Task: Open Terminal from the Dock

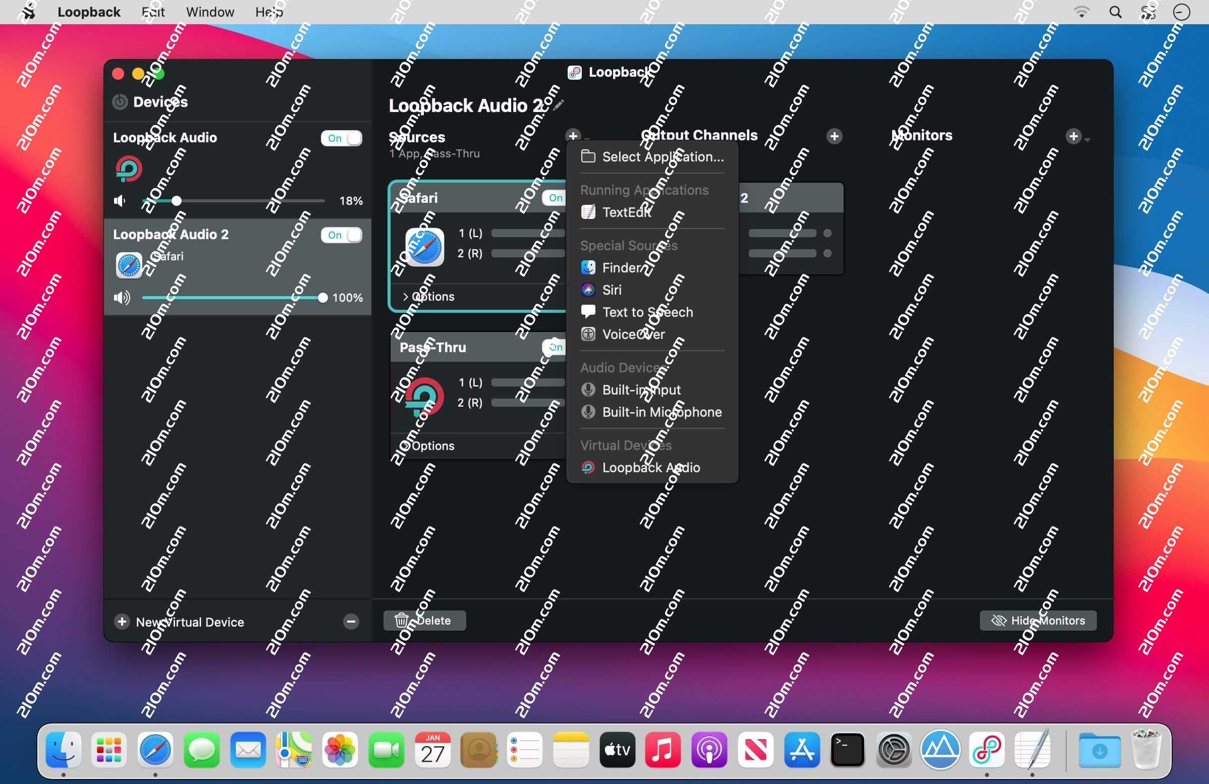Action: click(847, 750)
